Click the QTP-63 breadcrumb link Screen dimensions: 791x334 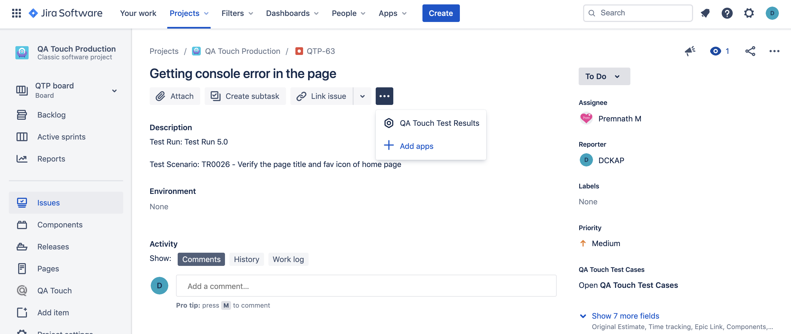[x=321, y=51]
